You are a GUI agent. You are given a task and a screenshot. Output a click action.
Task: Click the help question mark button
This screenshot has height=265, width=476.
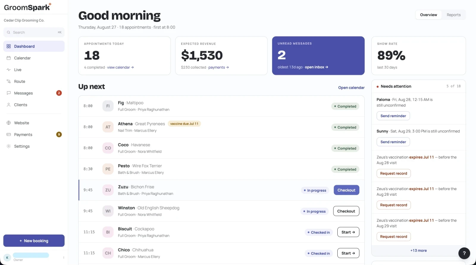[464, 253]
